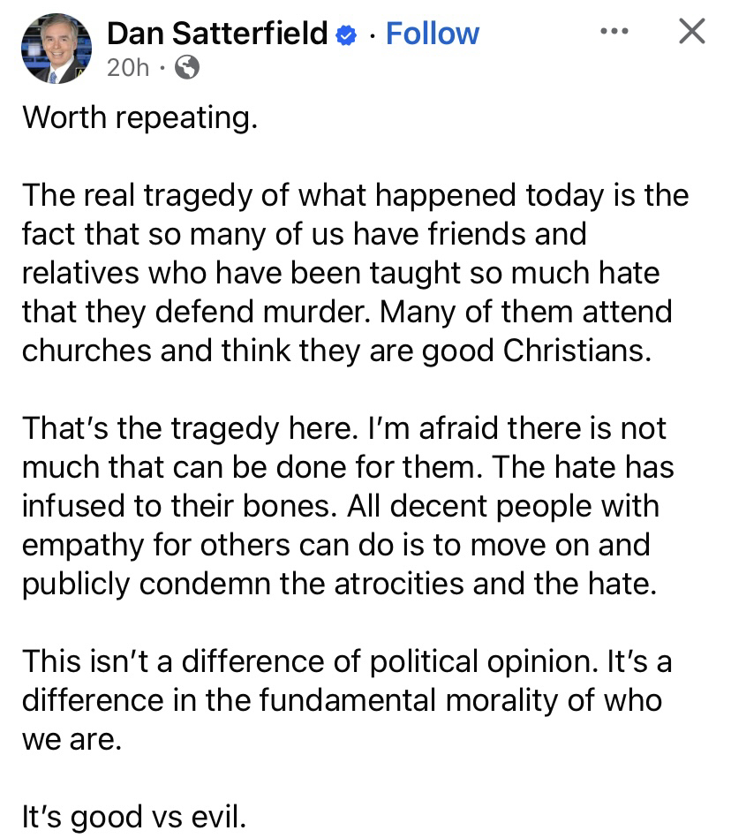Screen dimensions: 731x838
Task: Open the three-dot post options menu
Action: click(613, 31)
